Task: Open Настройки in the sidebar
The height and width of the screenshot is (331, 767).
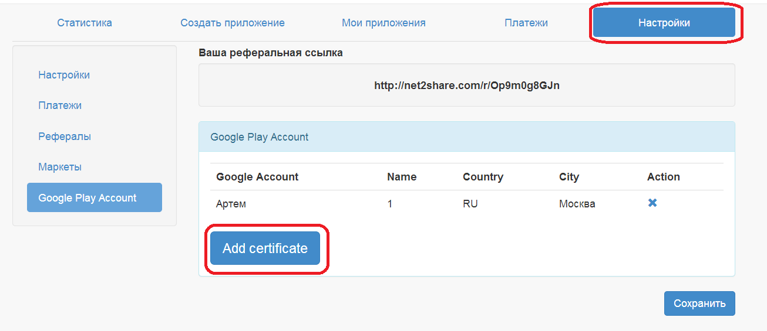Action: [x=64, y=75]
